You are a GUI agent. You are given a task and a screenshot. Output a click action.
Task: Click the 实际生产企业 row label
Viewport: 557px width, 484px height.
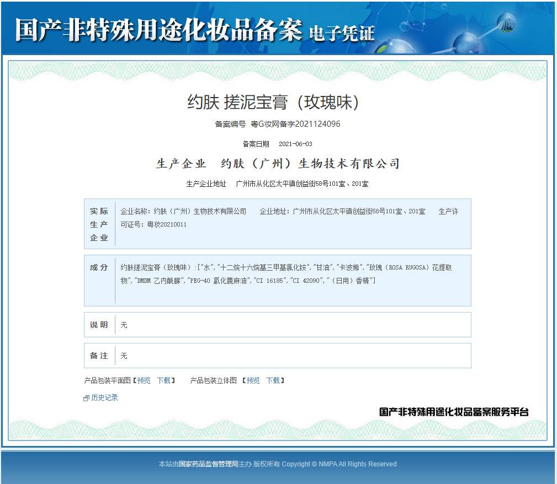99,224
